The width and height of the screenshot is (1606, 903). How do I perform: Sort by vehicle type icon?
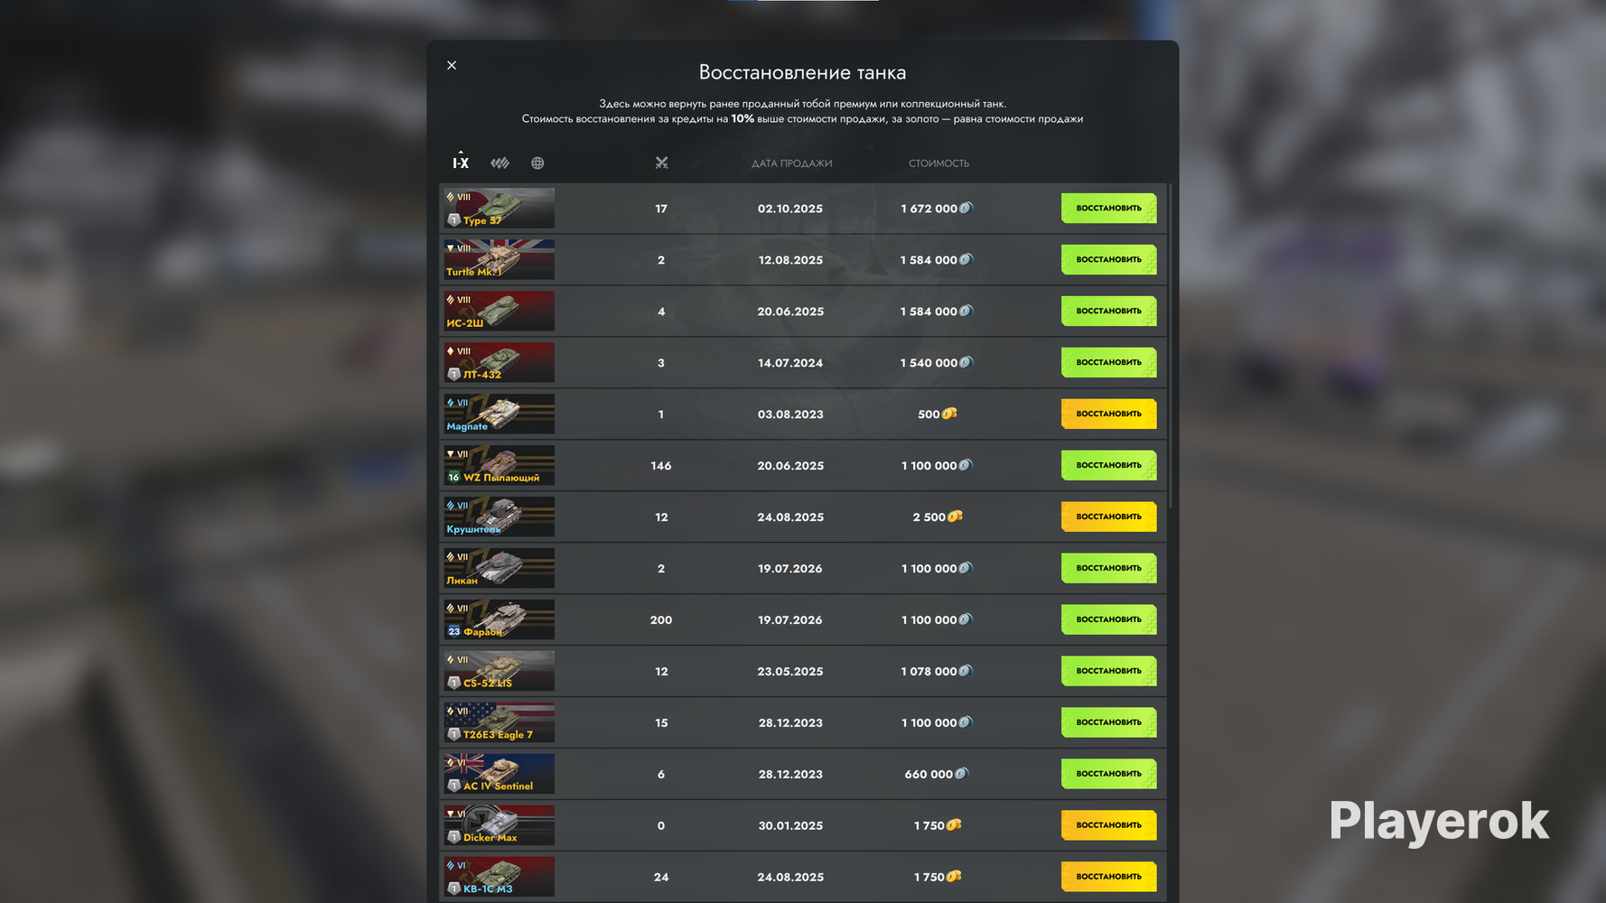coord(500,163)
